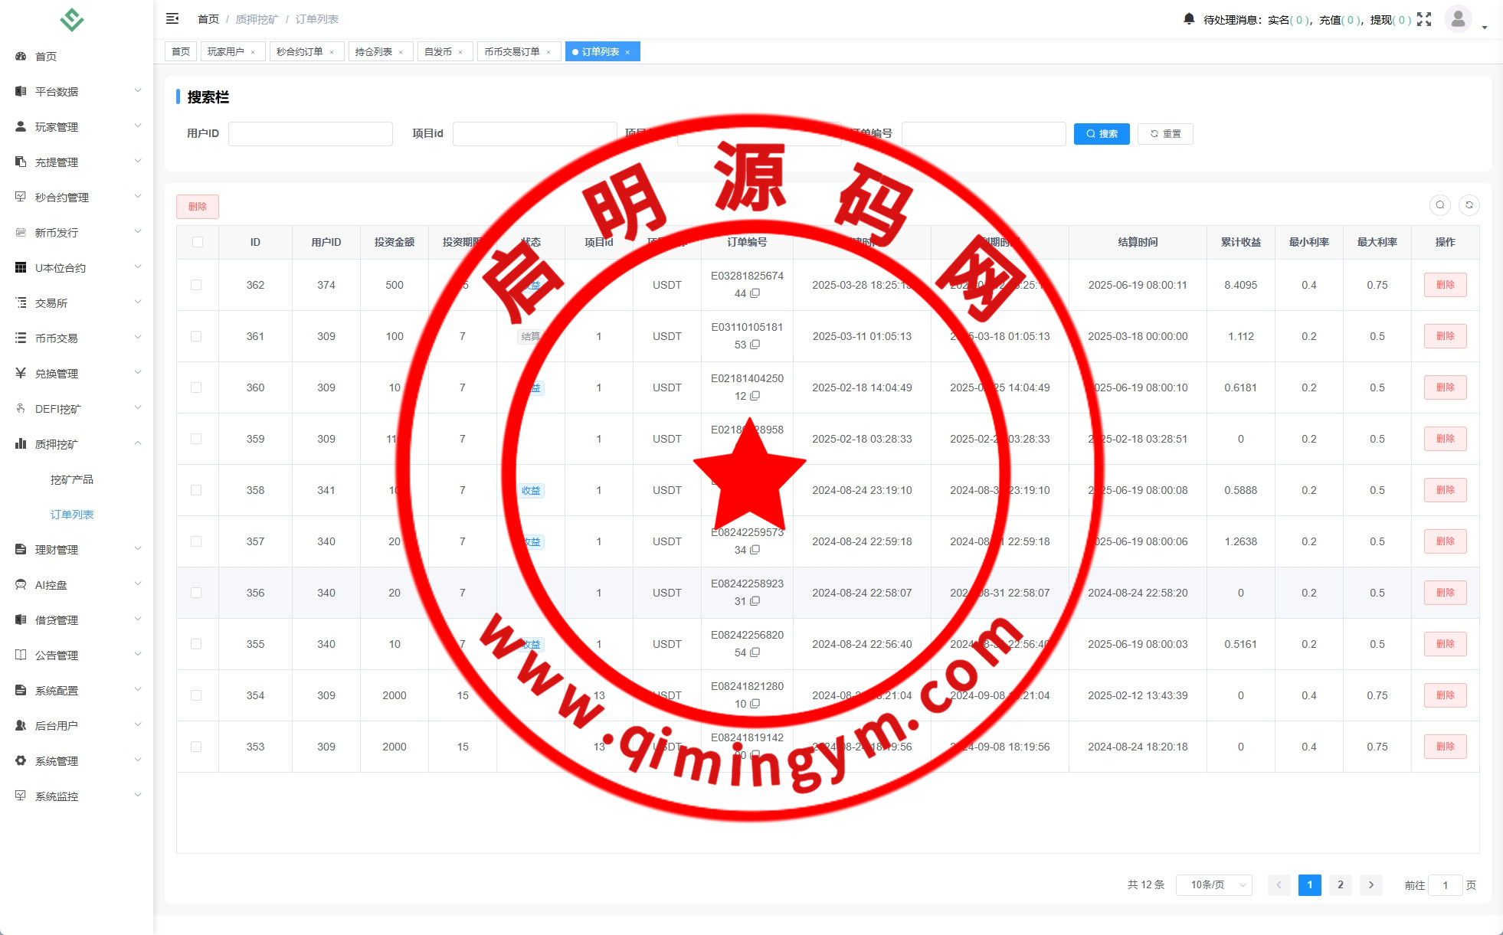The height and width of the screenshot is (935, 1503).
Task: Click the blue 搜索 button
Action: point(1101,133)
